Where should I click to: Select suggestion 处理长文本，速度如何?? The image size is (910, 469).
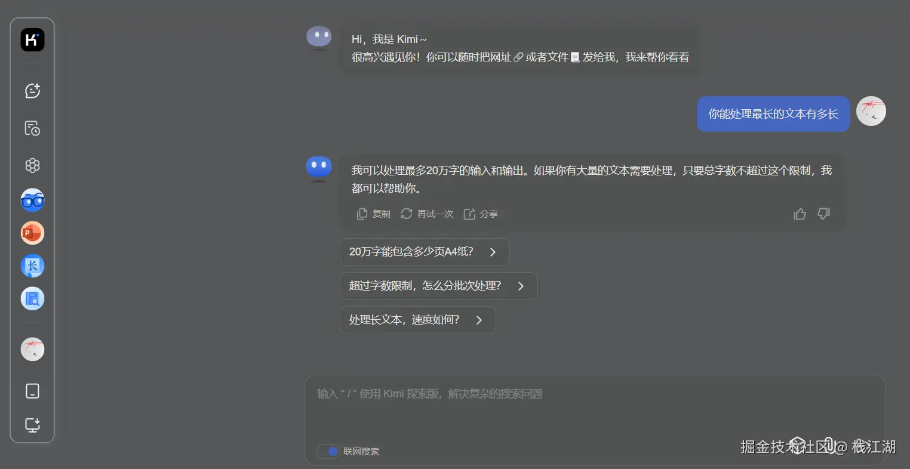click(418, 320)
